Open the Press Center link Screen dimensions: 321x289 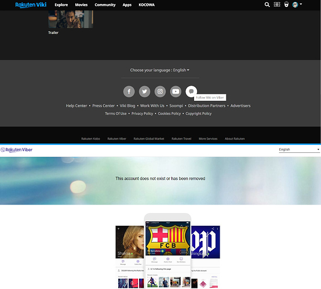point(103,106)
